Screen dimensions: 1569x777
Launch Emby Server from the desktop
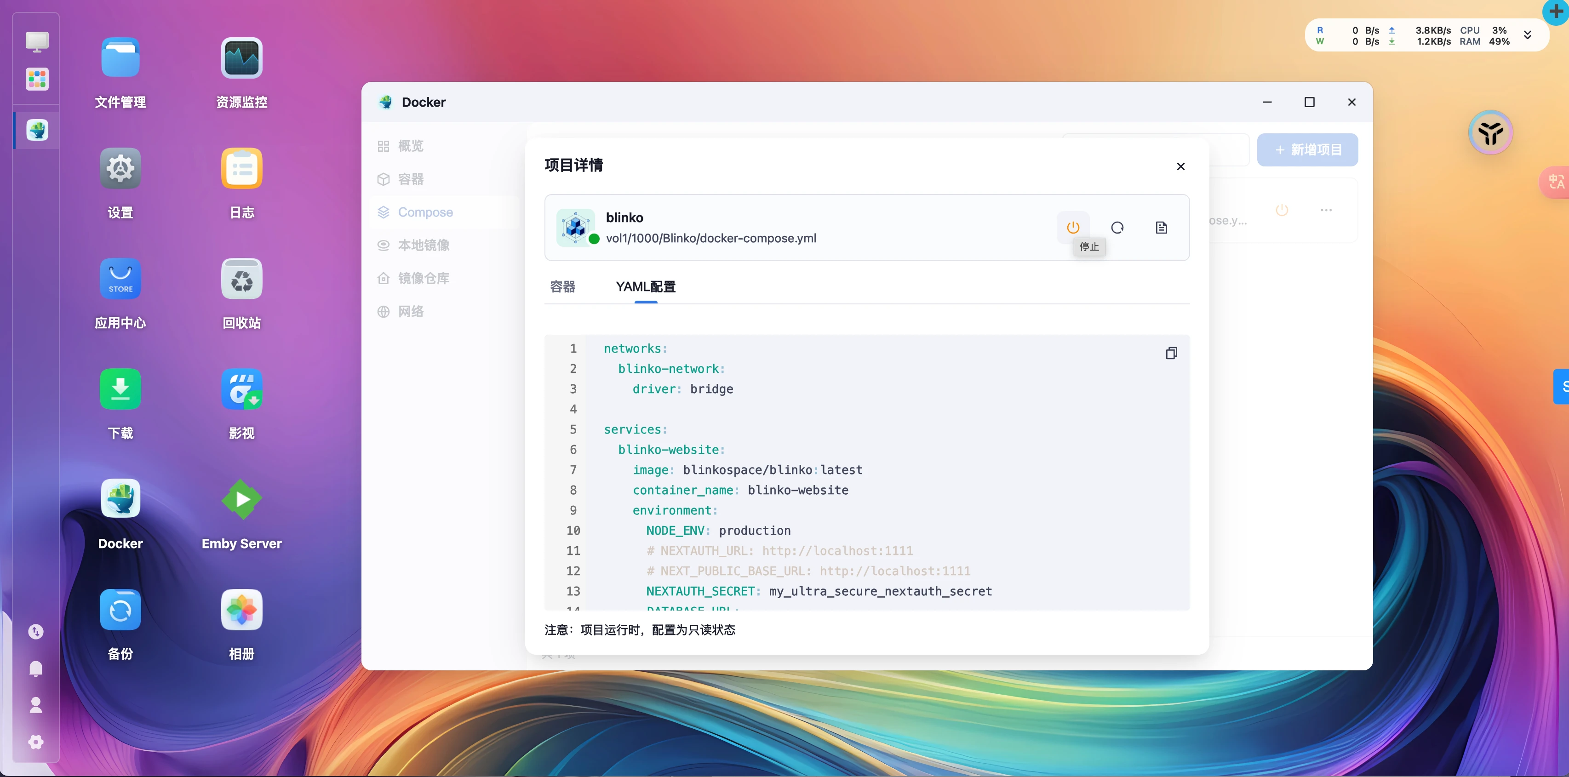pos(241,500)
